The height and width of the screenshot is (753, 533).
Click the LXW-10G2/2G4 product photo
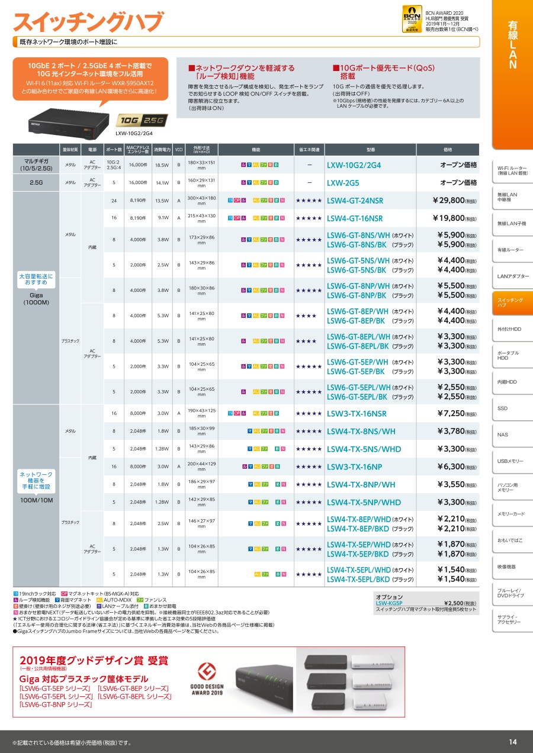[x=64, y=121]
